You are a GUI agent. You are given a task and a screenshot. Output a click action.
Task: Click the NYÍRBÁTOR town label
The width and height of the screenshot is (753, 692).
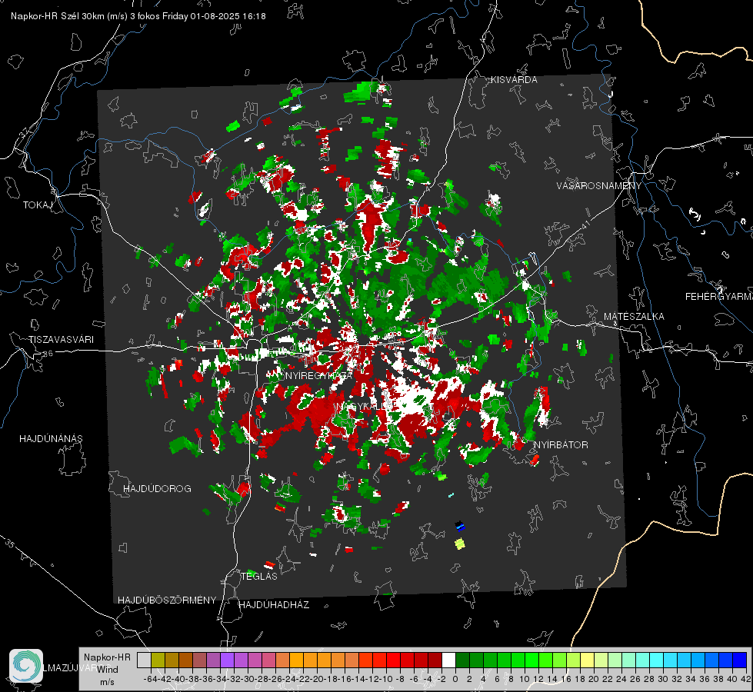(561, 444)
